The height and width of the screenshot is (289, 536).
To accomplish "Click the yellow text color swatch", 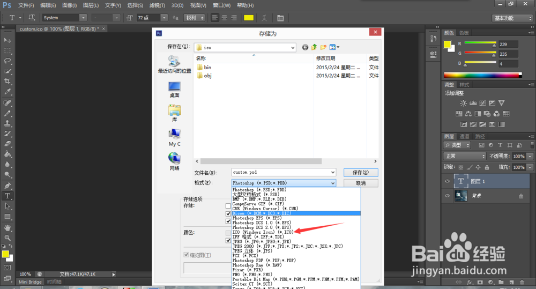I will tap(249, 18).
